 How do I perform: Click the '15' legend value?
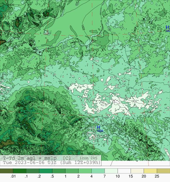(x=131, y=176)
